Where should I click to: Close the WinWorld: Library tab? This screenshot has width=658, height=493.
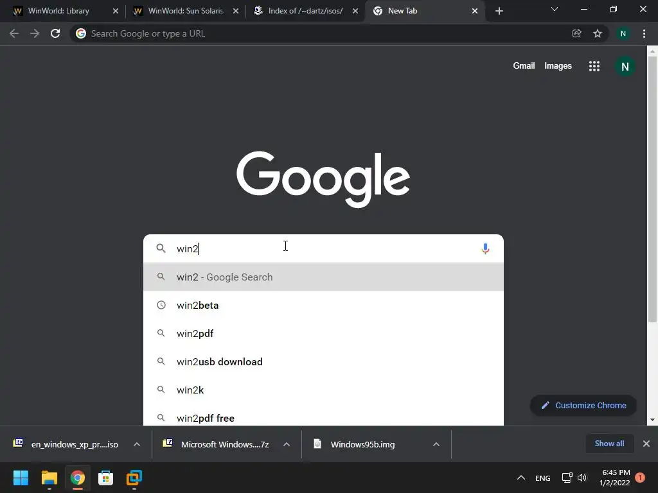(116, 11)
